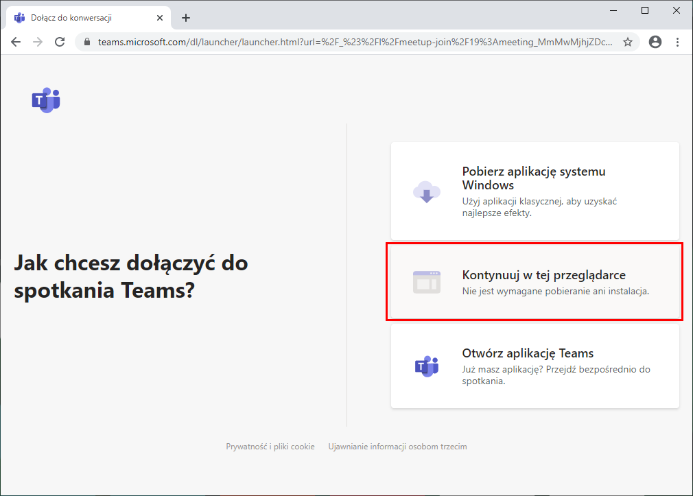The width and height of the screenshot is (693, 496).
Task: Close the 'Dołącz do konwersacji' tab
Action: (160, 18)
